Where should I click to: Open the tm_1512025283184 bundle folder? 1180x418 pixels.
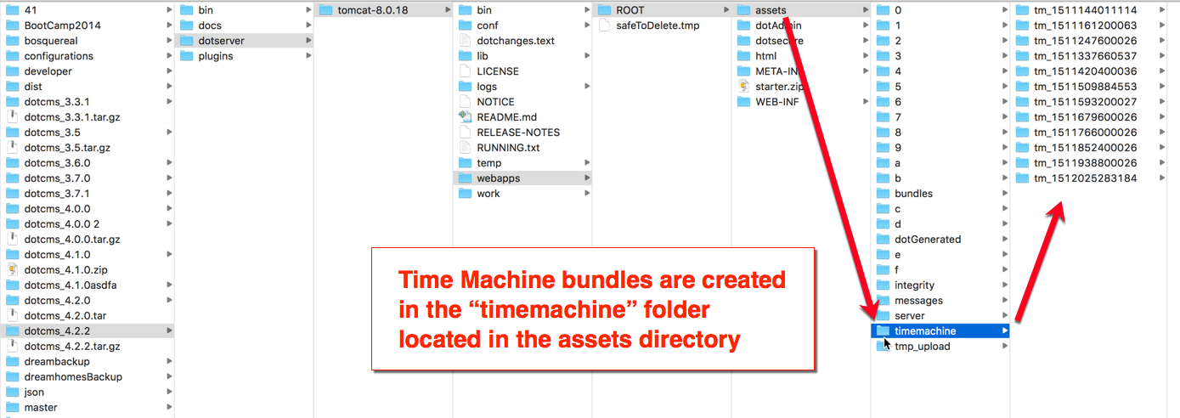point(1085,178)
